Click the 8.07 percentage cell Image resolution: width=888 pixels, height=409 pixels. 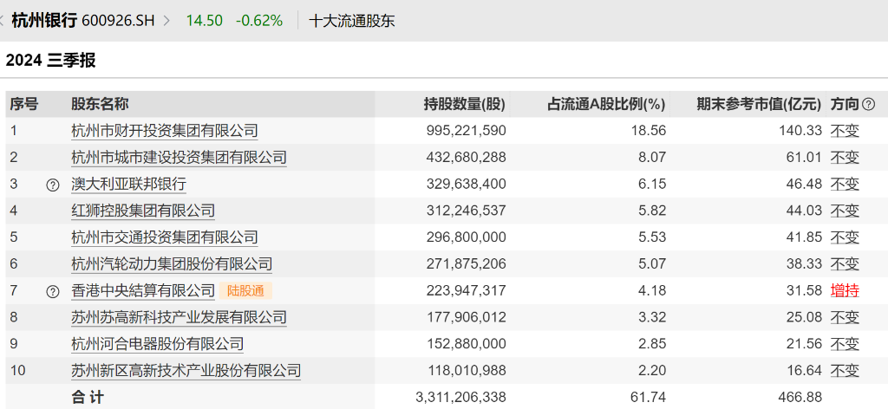[x=652, y=157]
